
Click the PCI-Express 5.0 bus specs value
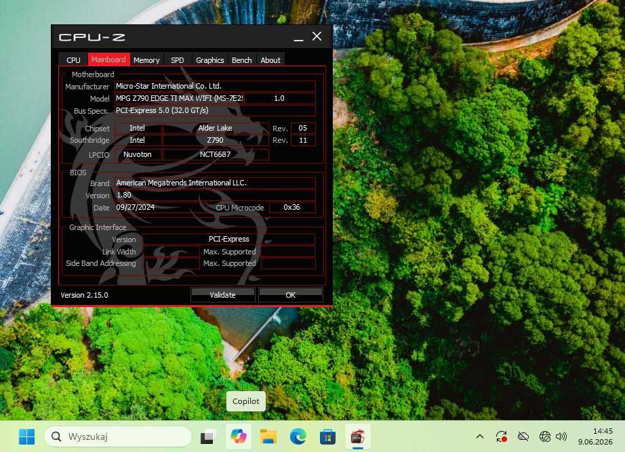(216, 110)
